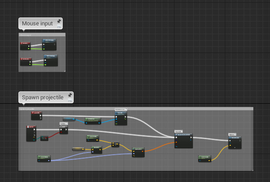Select the rightmost node in Spawn projectile

coord(234,142)
